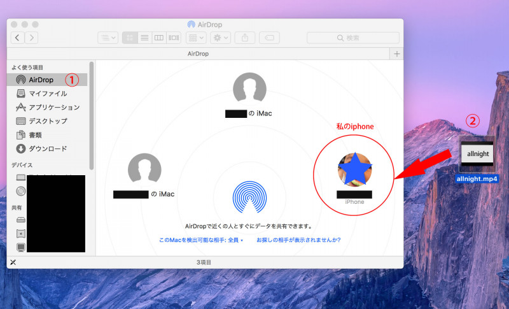
Task: Click the drive icon under 共有
Action: click(21, 220)
